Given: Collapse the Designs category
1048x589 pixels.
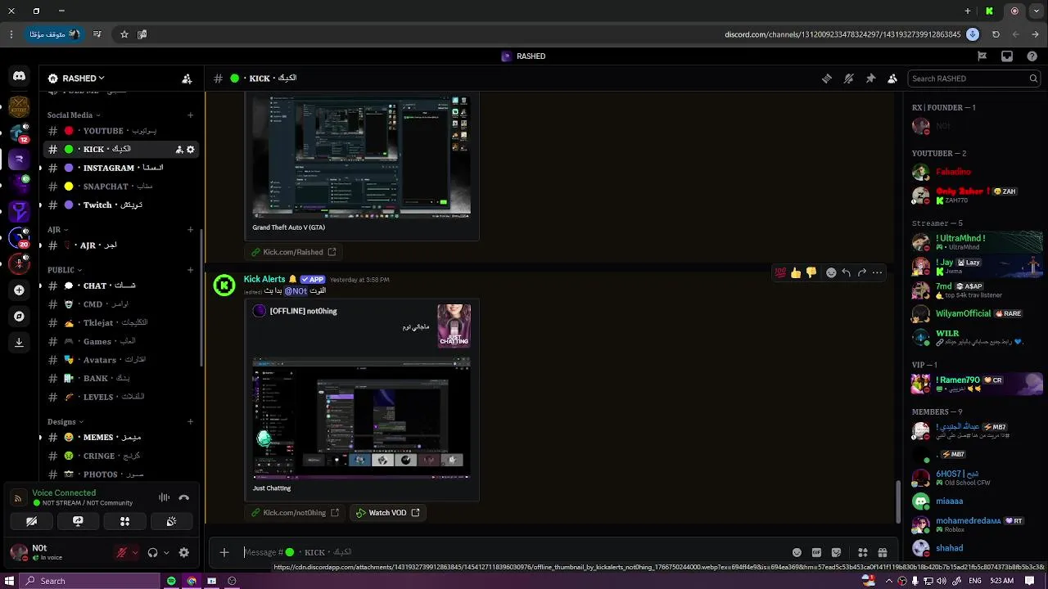Looking at the screenshot, I should (x=65, y=422).
